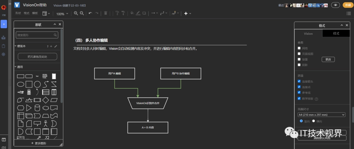The width and height of the screenshot is (354, 149).
Task: Click the scratchpad add plus icon
Action: (x=51, y=46)
